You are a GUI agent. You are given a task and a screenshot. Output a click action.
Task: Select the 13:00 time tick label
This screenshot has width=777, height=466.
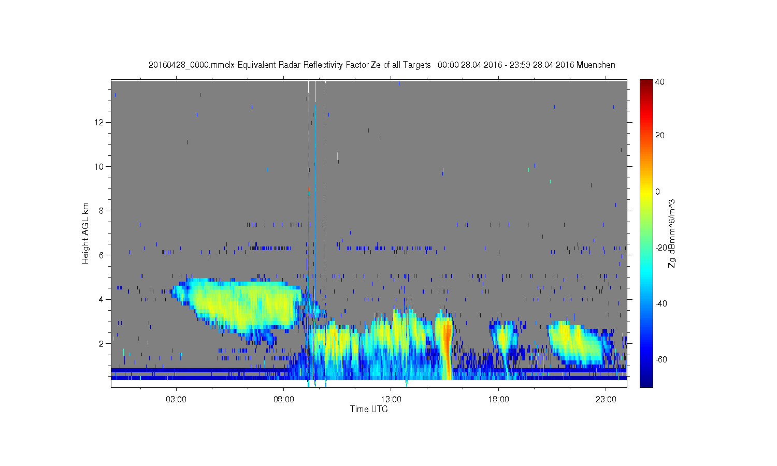[x=391, y=400]
